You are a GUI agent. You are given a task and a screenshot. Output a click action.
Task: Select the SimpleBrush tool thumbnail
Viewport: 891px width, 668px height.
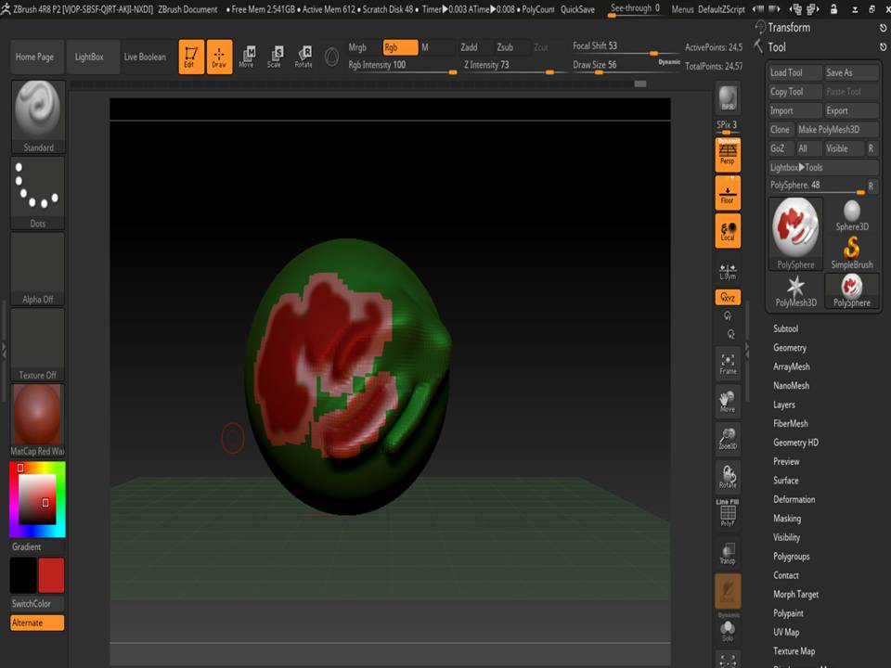tap(851, 253)
